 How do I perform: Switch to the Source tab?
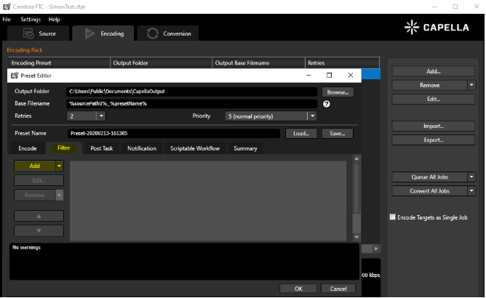pos(38,33)
